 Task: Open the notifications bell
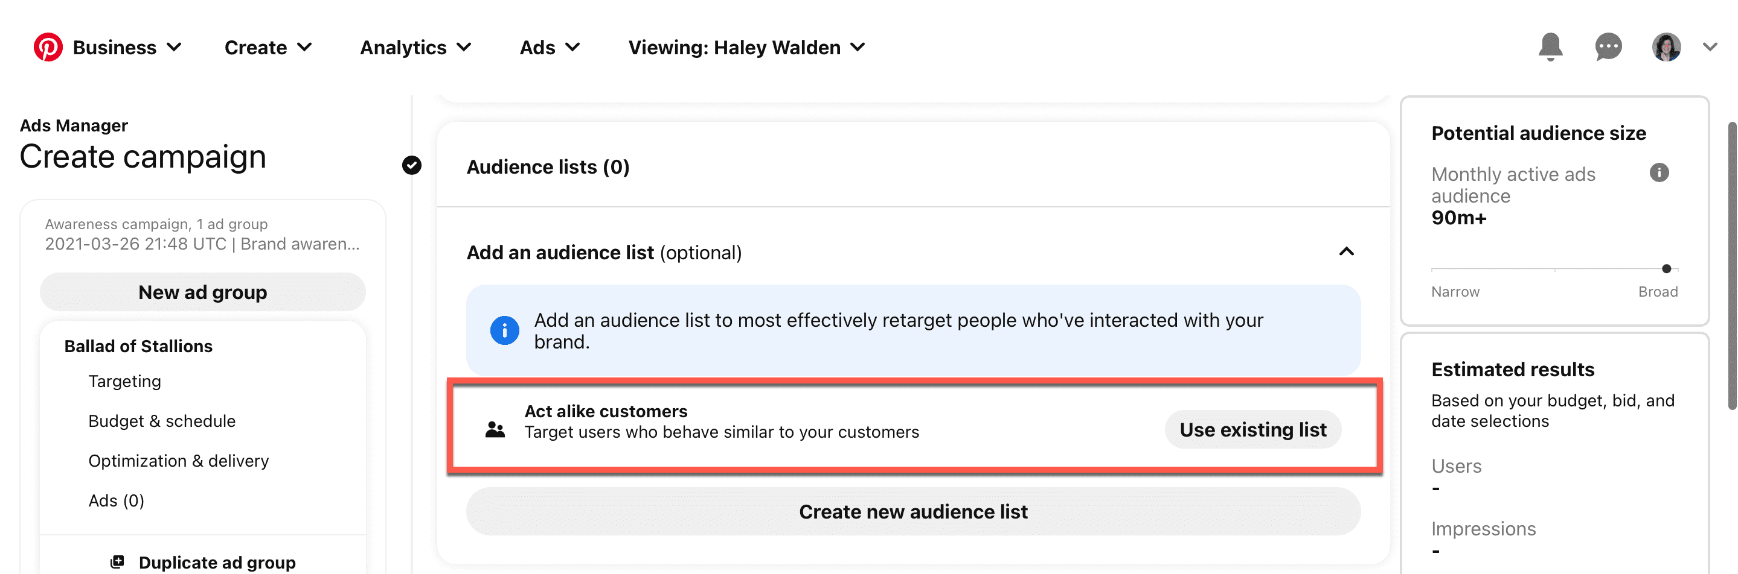[1550, 47]
